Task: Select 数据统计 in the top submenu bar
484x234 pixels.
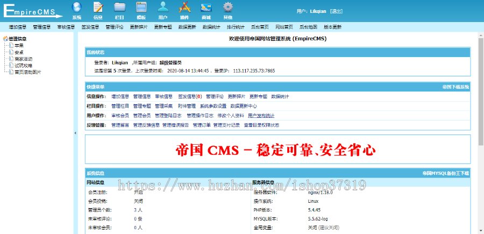Action: pyautogui.click(x=211, y=27)
